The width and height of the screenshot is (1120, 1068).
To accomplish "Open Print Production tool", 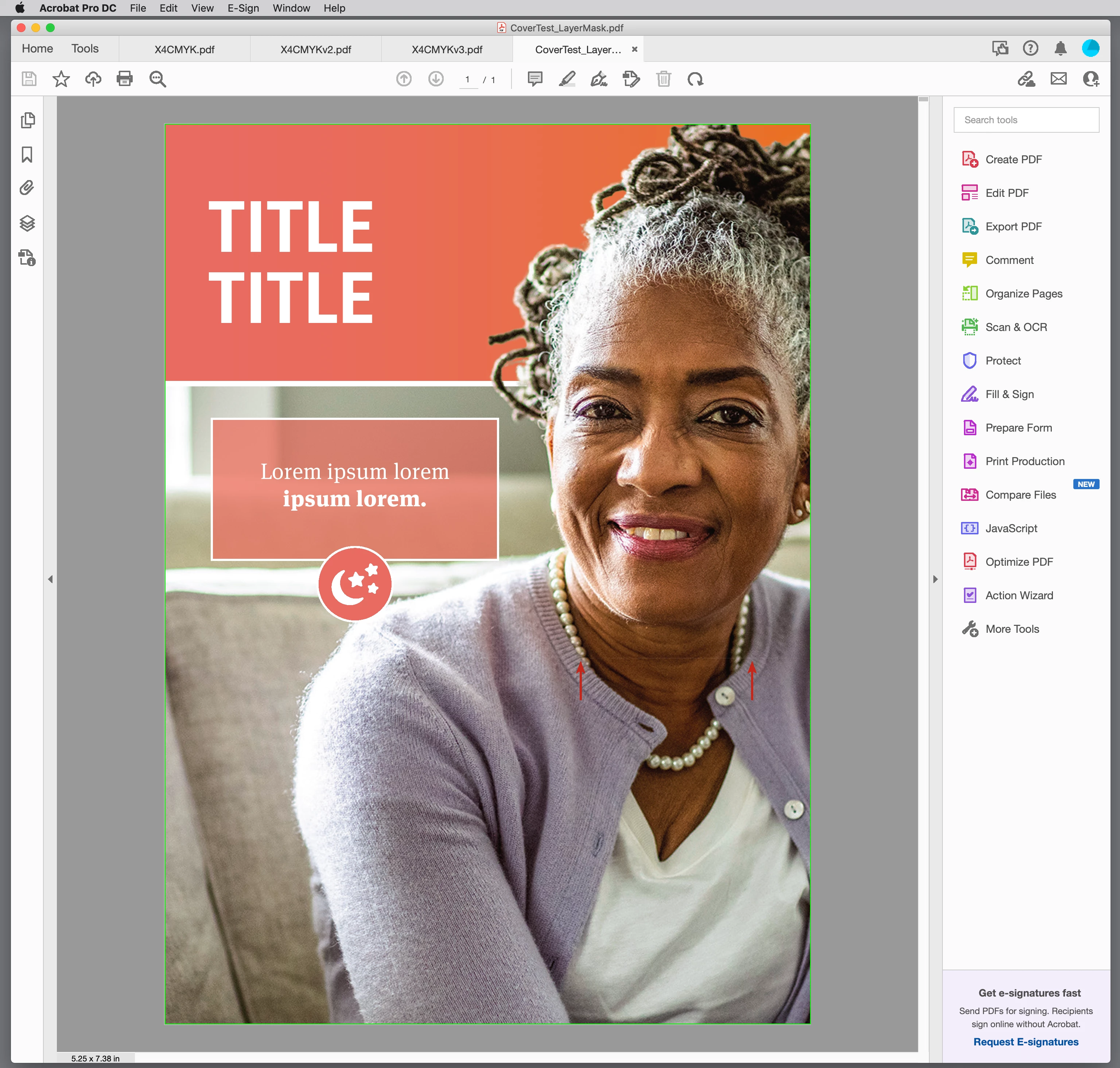I will (1024, 461).
